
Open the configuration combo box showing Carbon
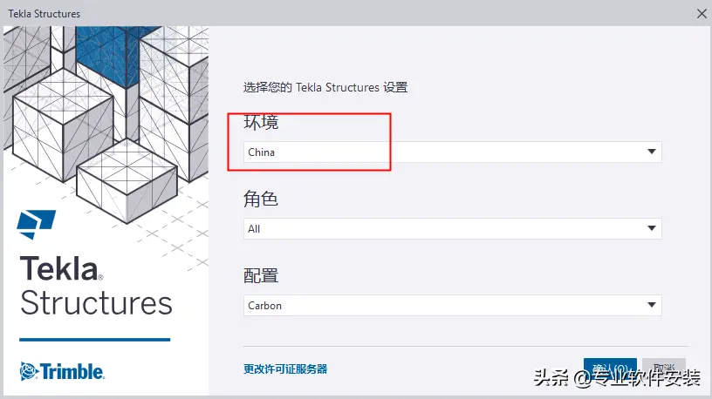452,305
